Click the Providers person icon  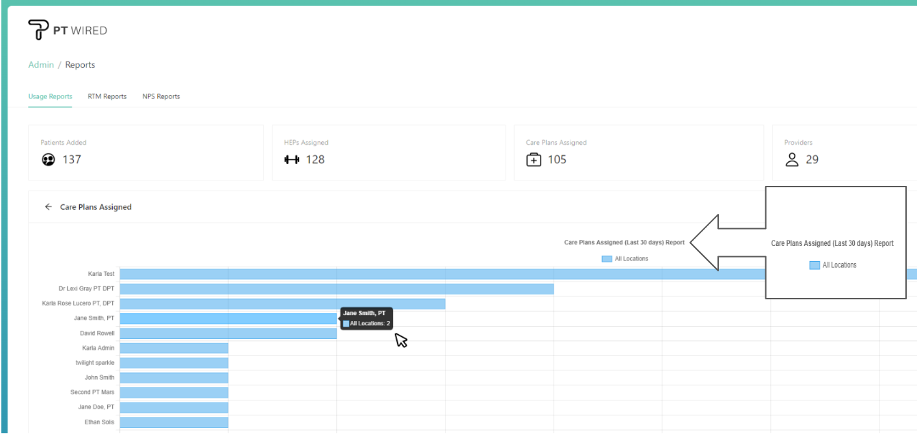tap(792, 160)
